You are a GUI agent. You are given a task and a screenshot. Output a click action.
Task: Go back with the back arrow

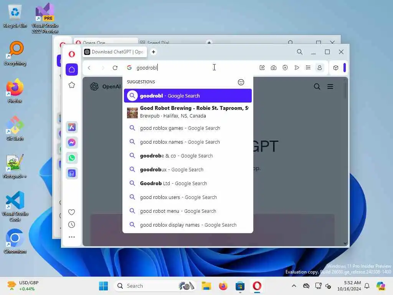89,68
